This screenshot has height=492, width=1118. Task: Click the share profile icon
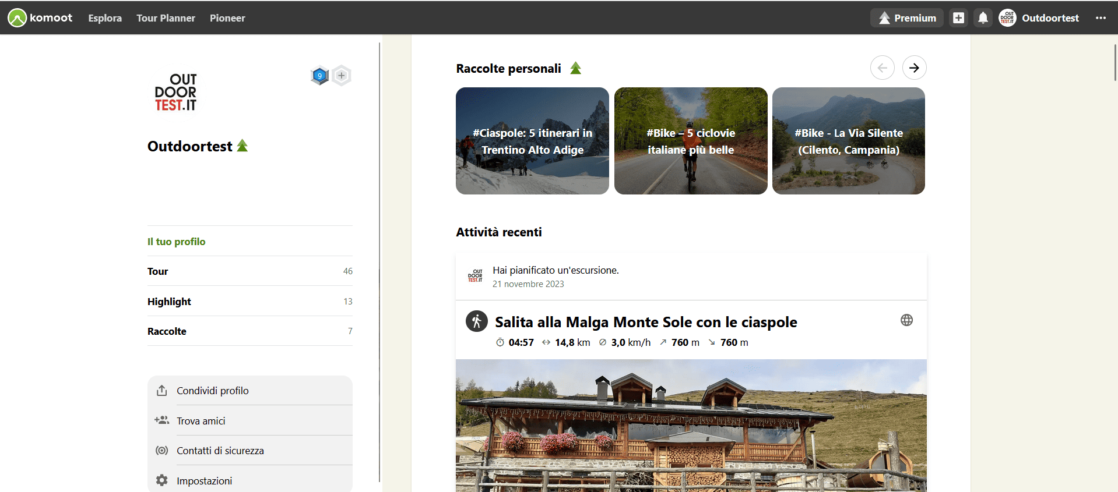click(x=162, y=391)
